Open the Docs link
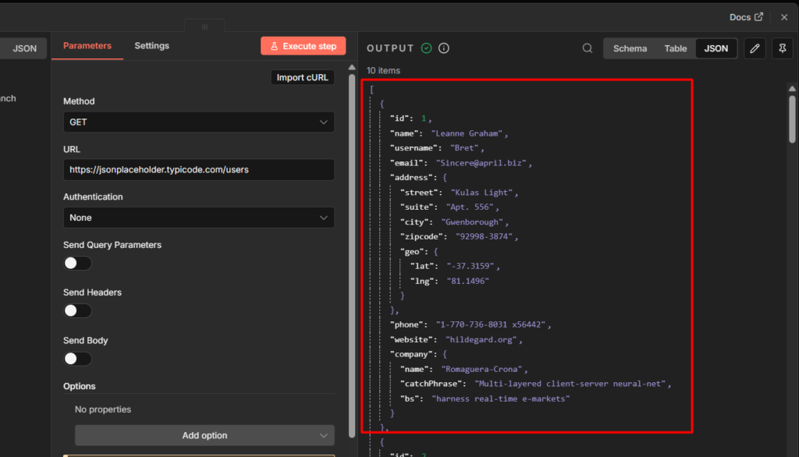 click(x=746, y=17)
